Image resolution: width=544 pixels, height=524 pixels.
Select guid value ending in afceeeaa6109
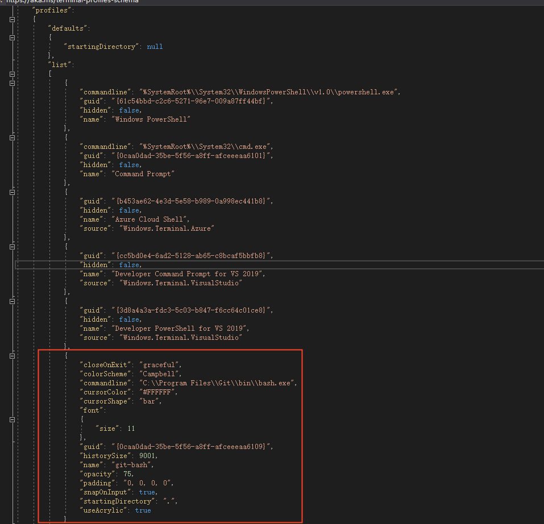coord(191,447)
